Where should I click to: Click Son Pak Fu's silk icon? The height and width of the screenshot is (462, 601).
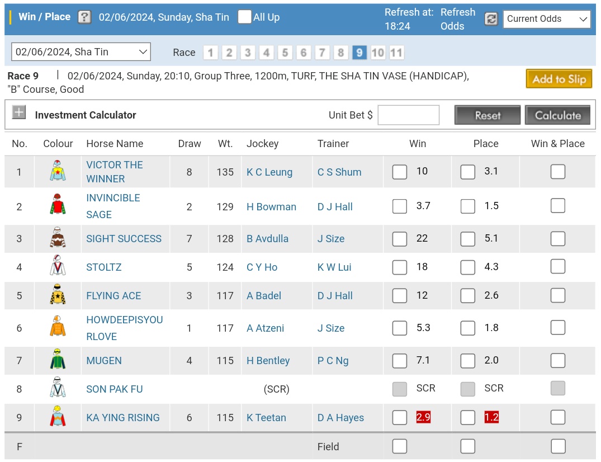(58, 387)
